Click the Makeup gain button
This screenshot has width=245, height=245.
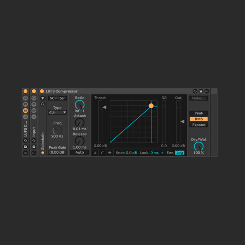[198, 98]
